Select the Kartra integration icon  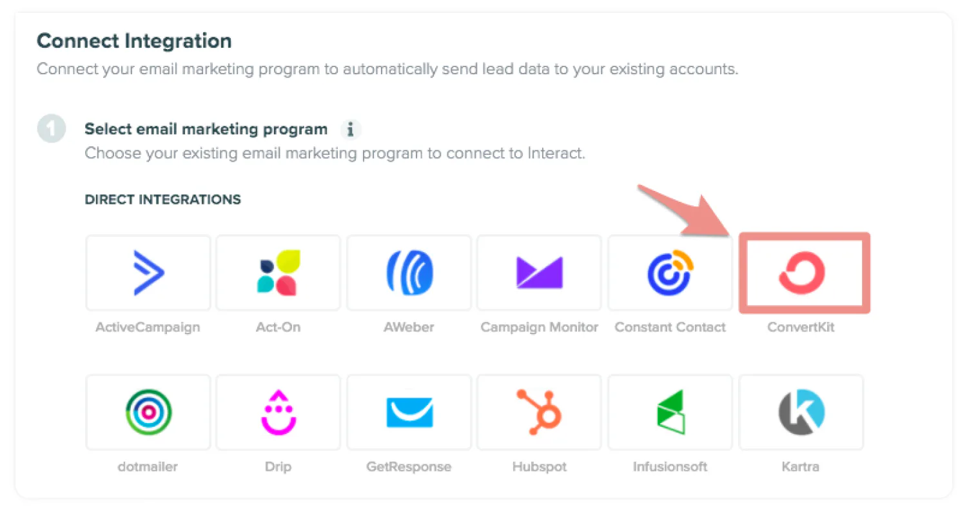click(801, 412)
